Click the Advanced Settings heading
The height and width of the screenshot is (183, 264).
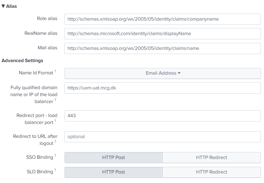pyautogui.click(x=22, y=60)
